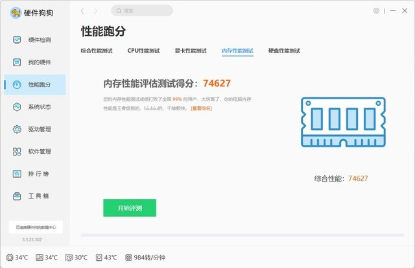This screenshot has width=415, height=268.
Task: Click the search box at the top
Action: click(142, 11)
